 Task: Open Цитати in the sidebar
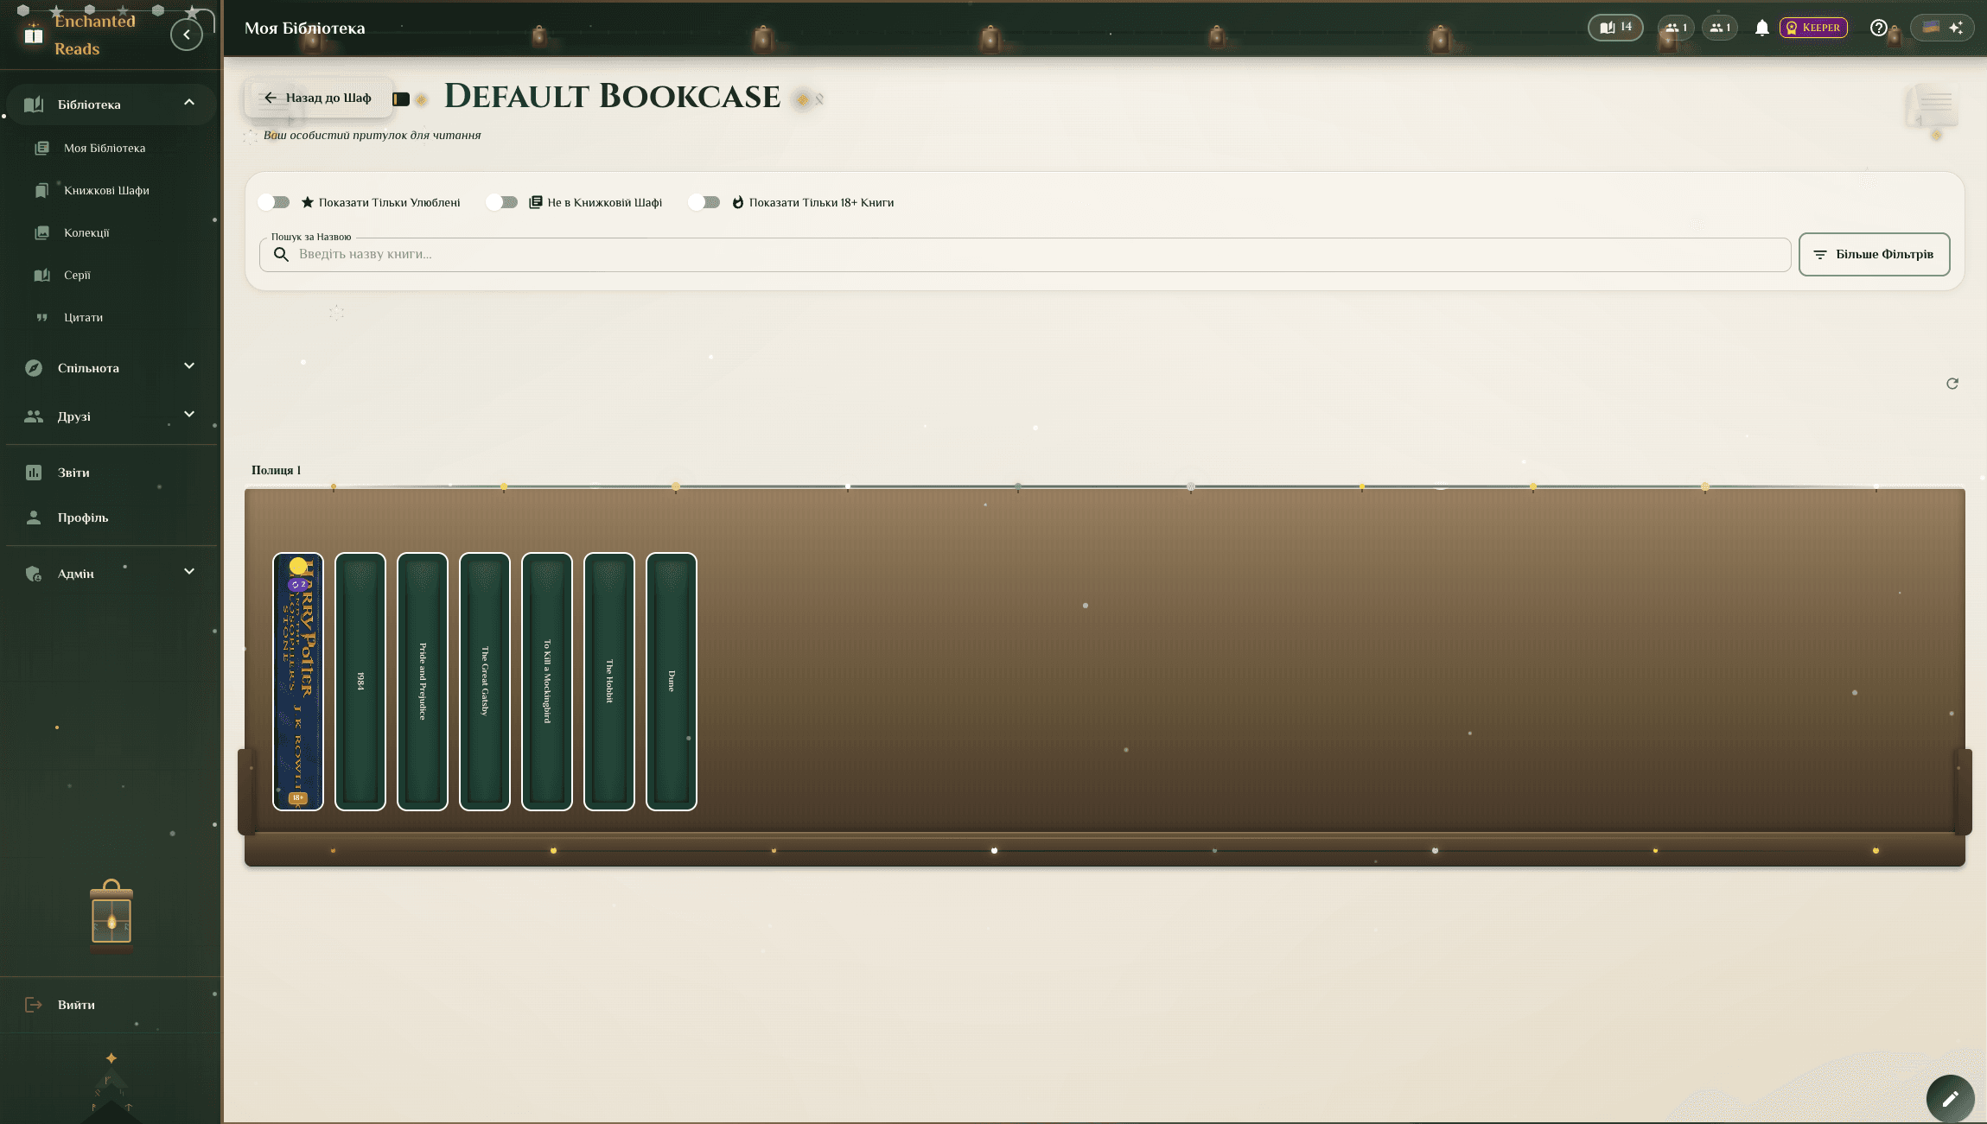(x=83, y=317)
